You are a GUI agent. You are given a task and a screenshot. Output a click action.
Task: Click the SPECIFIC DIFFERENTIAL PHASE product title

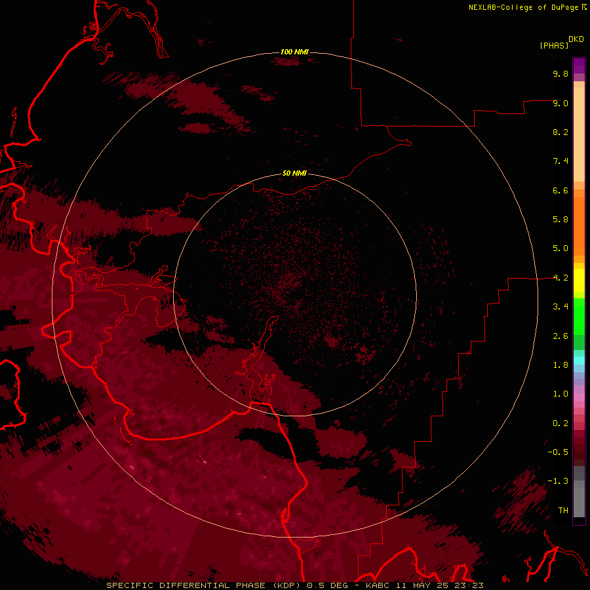click(x=186, y=585)
